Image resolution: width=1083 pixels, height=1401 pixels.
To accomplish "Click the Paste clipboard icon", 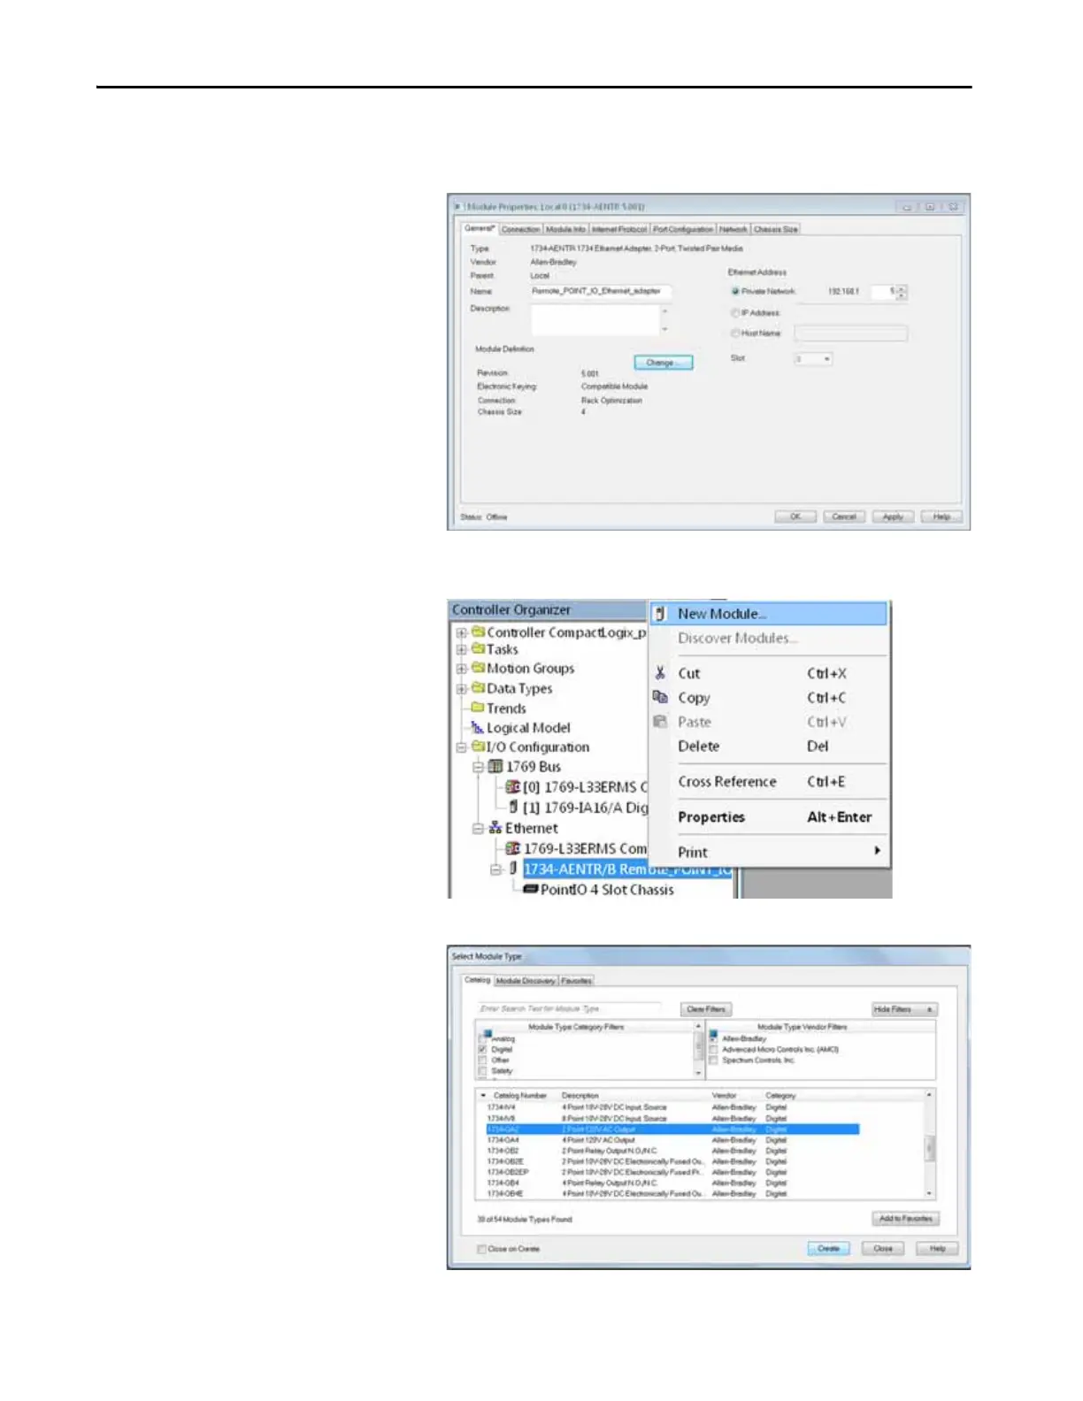I will pyautogui.click(x=660, y=722).
